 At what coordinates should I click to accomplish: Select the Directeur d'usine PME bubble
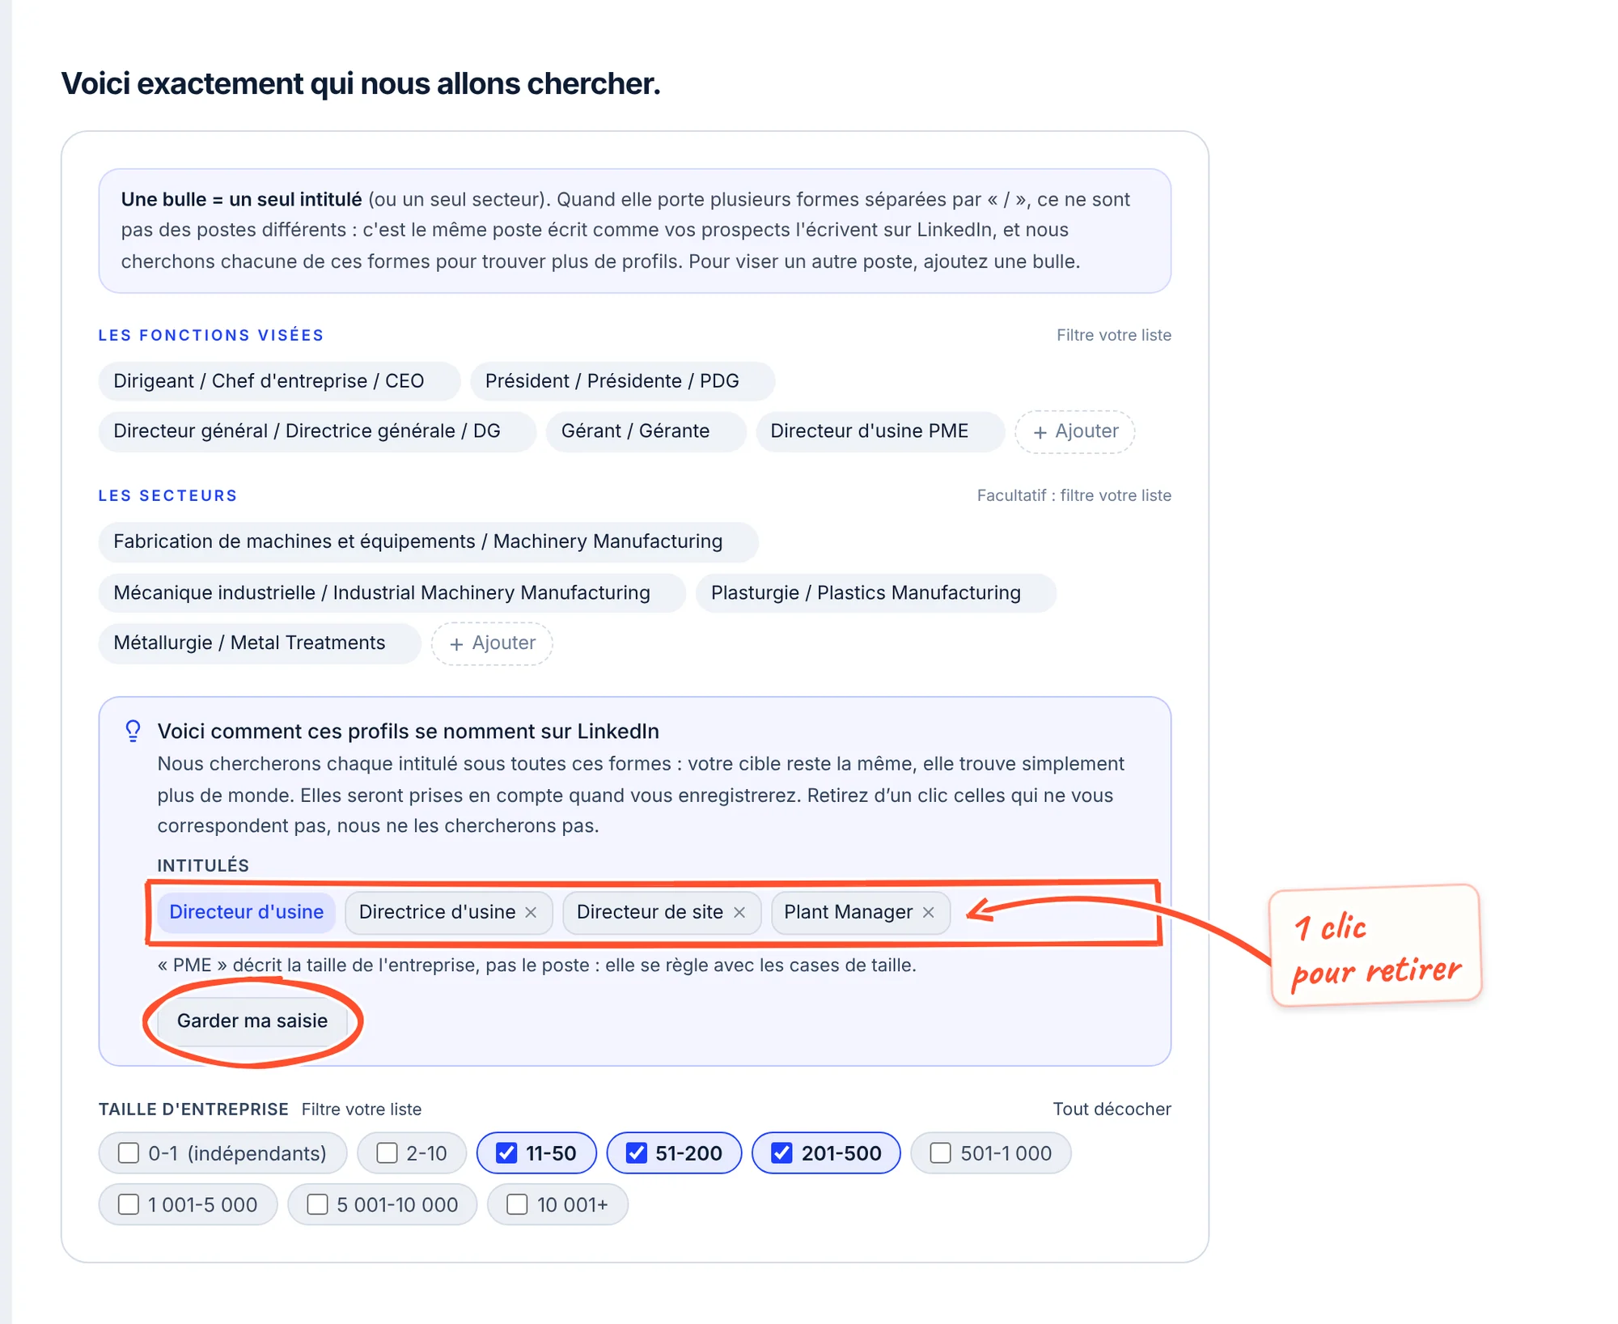coord(880,431)
